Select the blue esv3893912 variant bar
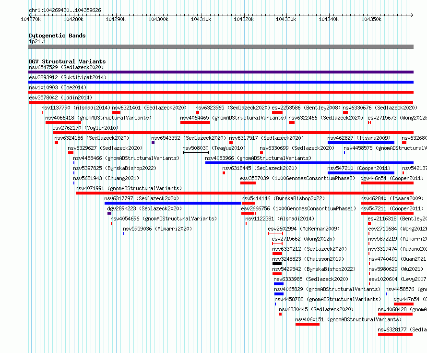Viewport: 427px width, 353px height. [x=221, y=82]
